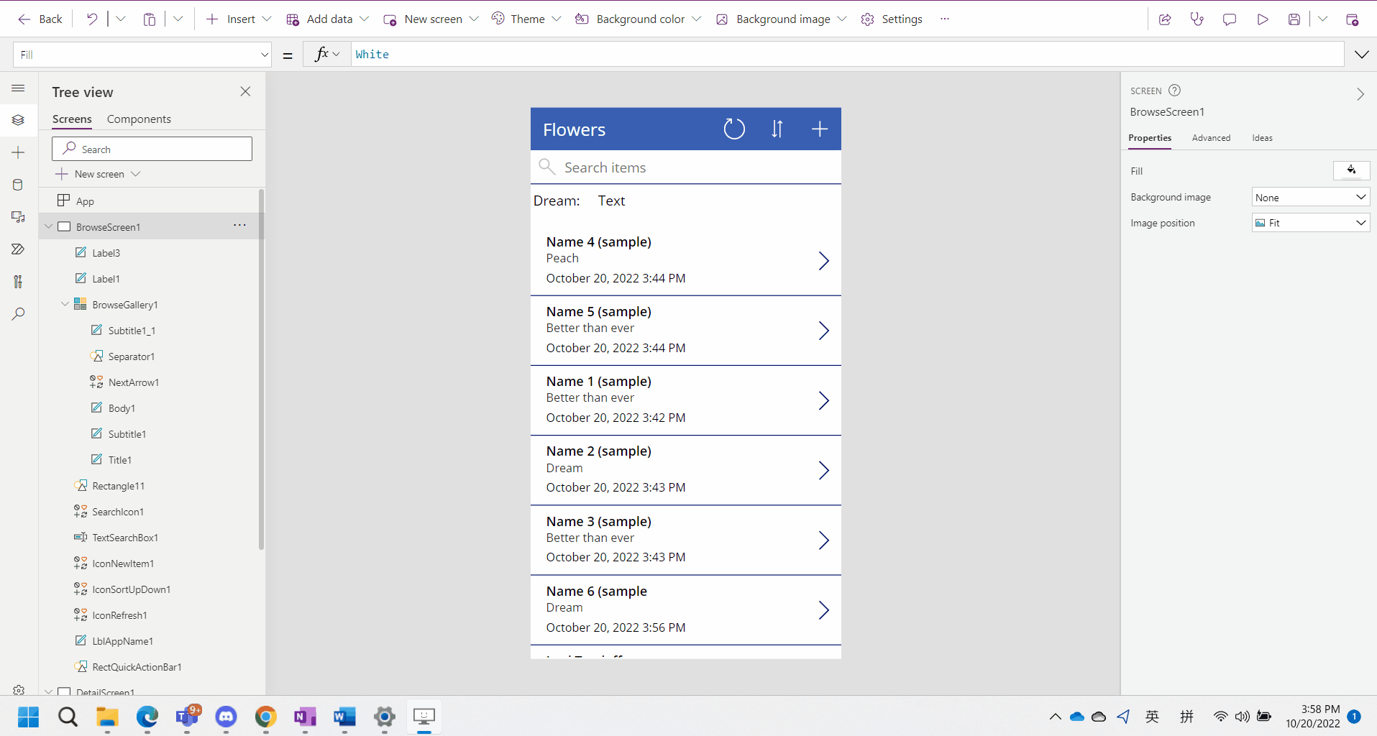This screenshot has height=736, width=1377.
Task: Open the Insert pane from the left rail
Action: pyautogui.click(x=18, y=152)
